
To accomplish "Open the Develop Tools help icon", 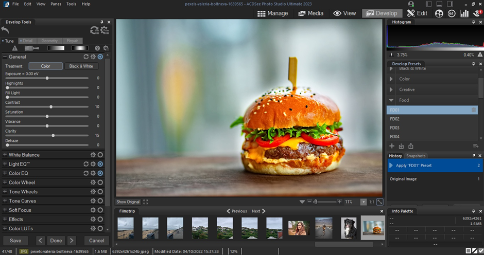I will (97, 48).
